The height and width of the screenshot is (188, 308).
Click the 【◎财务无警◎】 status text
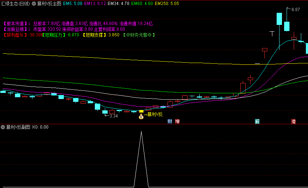[139, 35]
